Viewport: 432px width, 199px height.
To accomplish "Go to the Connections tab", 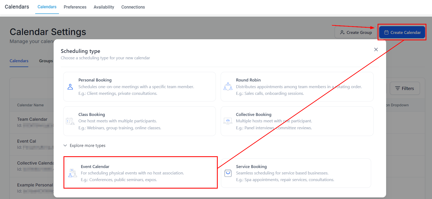I will coord(133,7).
